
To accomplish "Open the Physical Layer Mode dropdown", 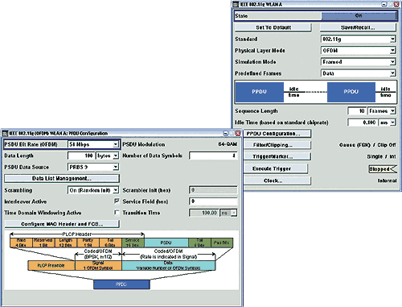I will pyautogui.click(x=358, y=51).
